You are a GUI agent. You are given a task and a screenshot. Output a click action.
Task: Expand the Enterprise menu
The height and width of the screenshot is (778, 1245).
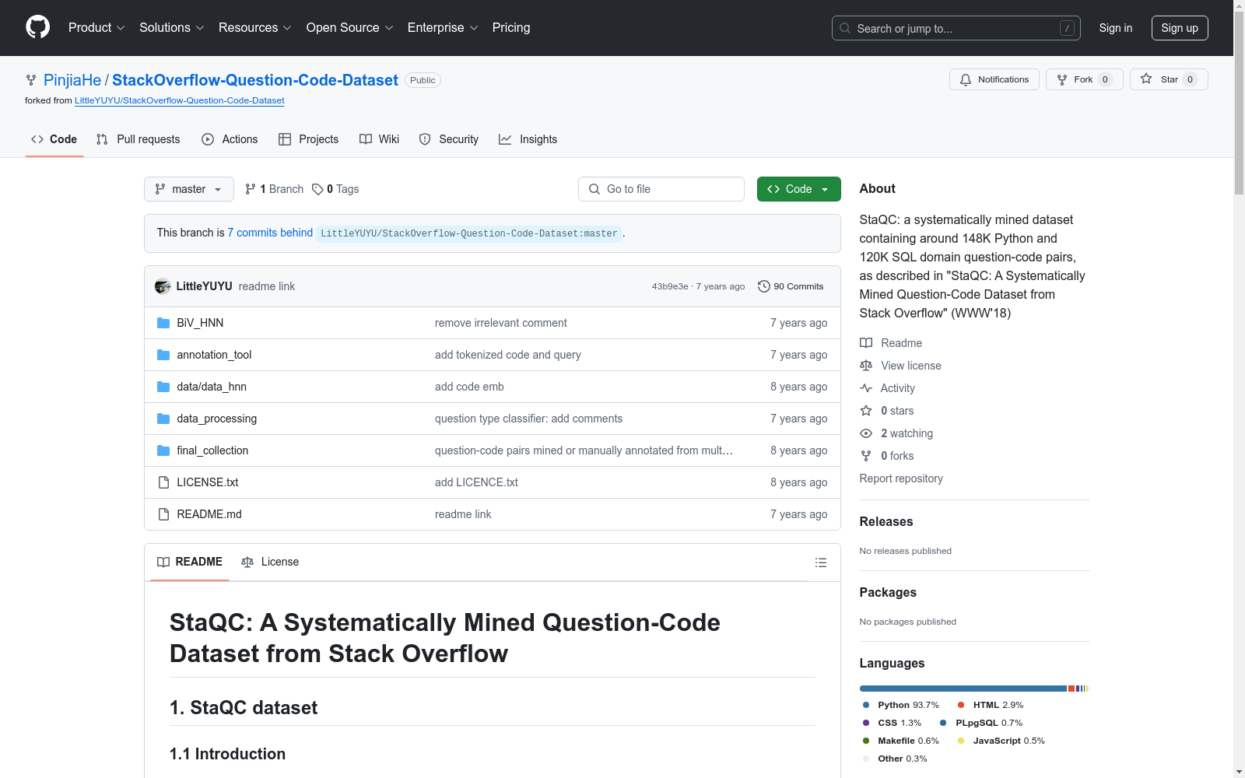(443, 28)
